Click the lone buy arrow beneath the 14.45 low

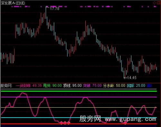(125, 123)
